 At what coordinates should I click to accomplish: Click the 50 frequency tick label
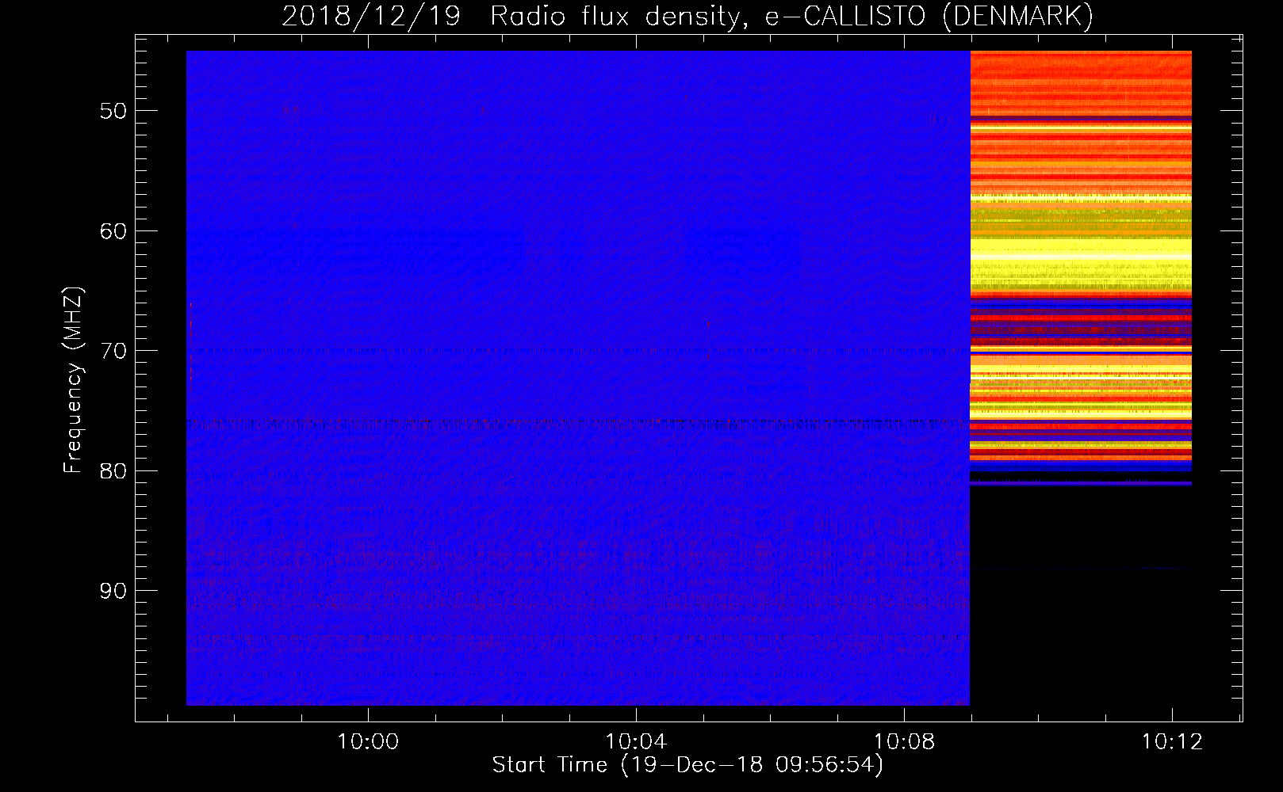(113, 111)
